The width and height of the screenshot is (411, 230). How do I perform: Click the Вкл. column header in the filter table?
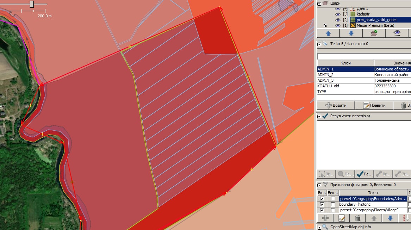click(322, 193)
